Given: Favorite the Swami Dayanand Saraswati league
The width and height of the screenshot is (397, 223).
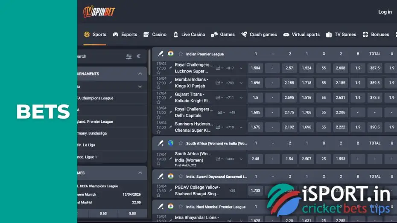Looking at the screenshot, I should (181, 176).
